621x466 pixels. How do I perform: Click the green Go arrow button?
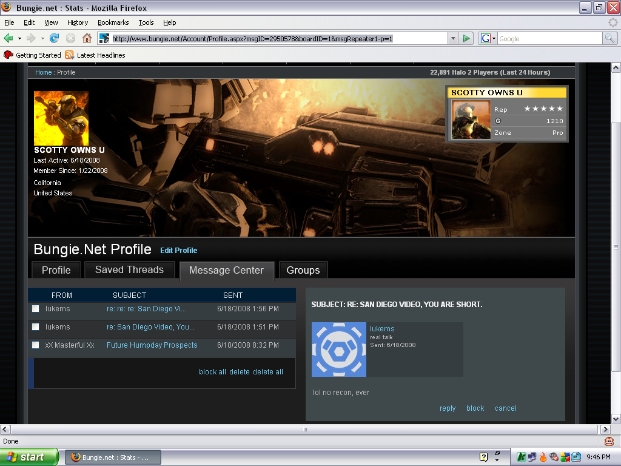[466, 38]
